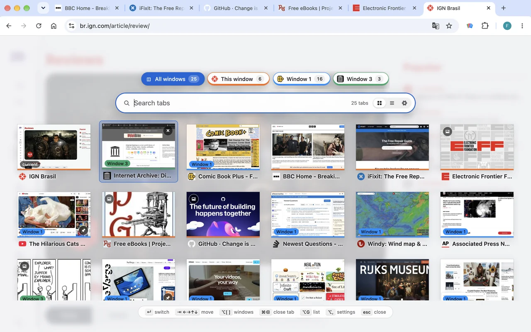Click the Google Translate icon in address bar

click(x=436, y=26)
